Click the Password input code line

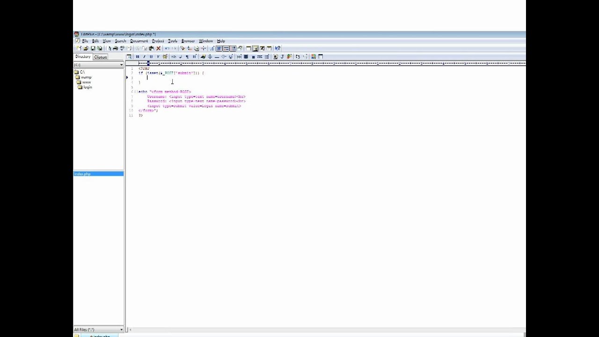197,101
